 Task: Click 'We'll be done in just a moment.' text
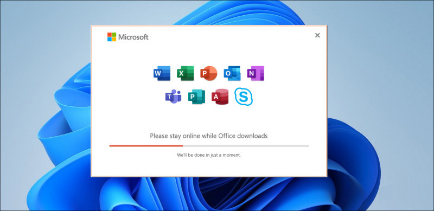[209, 155]
